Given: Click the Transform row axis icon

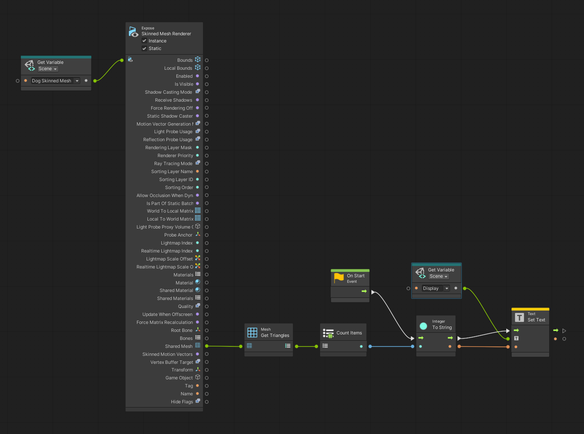Looking at the screenshot, I should [197, 369].
